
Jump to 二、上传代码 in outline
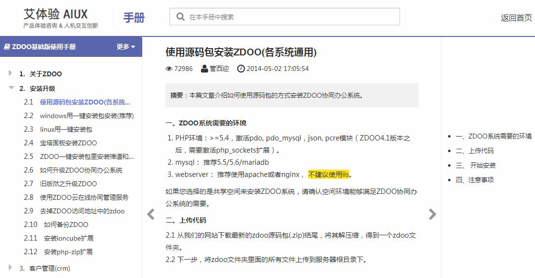(475, 151)
